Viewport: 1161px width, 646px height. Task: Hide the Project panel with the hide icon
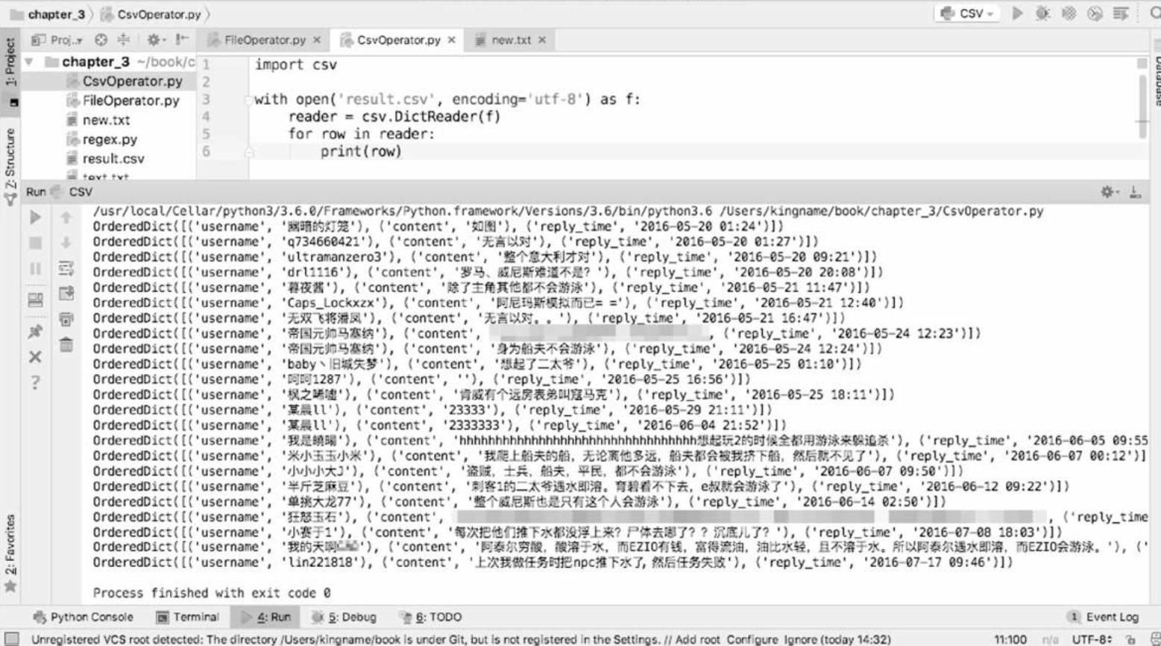point(182,39)
